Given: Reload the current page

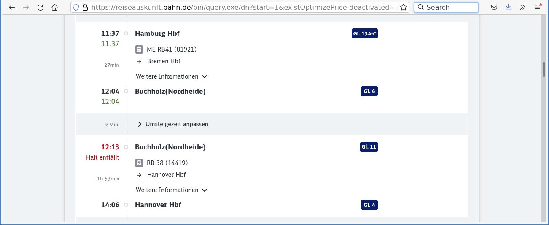Looking at the screenshot, I should (40, 7).
